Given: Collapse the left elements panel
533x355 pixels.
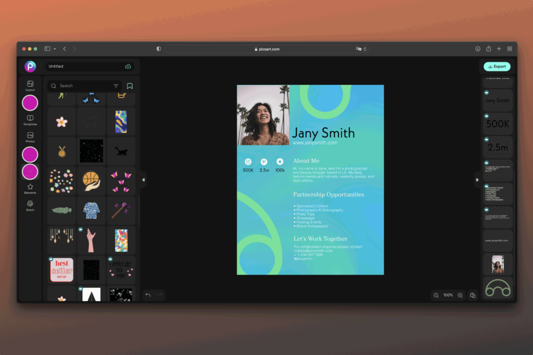Looking at the screenshot, I should (x=143, y=180).
